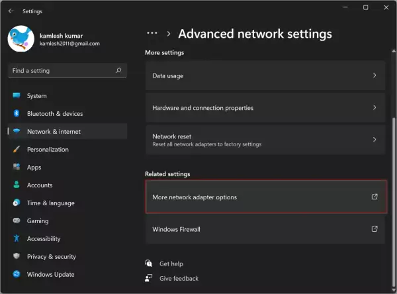
Task: Open Network reset chevron arrow
Action: [375, 140]
